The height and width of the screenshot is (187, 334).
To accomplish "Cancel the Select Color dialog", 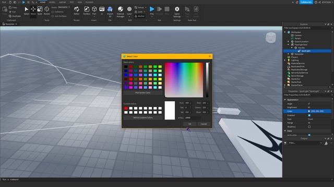I will tap(204, 124).
